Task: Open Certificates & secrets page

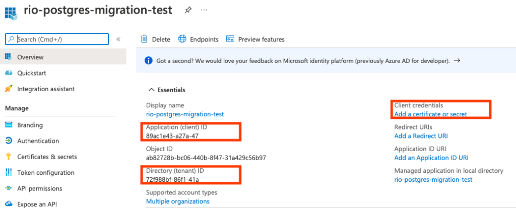Action: pyautogui.click(x=47, y=157)
